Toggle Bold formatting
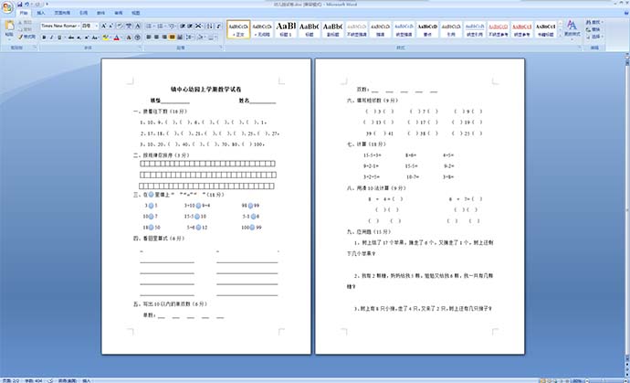This screenshot has height=383, width=630. pyautogui.click(x=44, y=37)
